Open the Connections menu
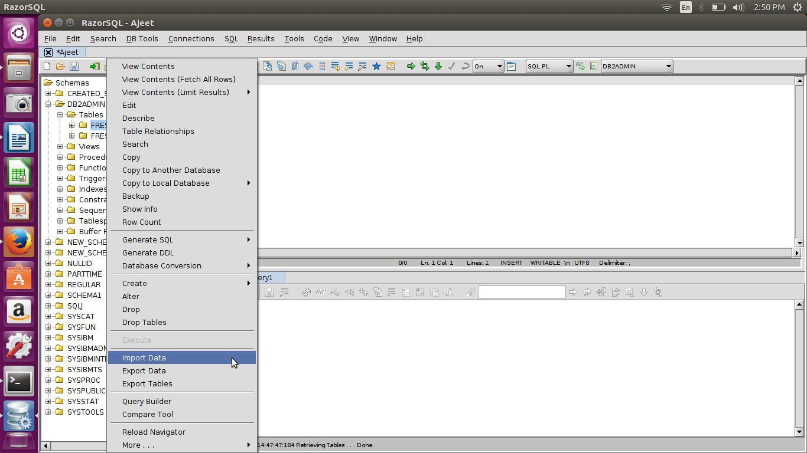Viewport: 807px width, 453px height. coord(191,38)
